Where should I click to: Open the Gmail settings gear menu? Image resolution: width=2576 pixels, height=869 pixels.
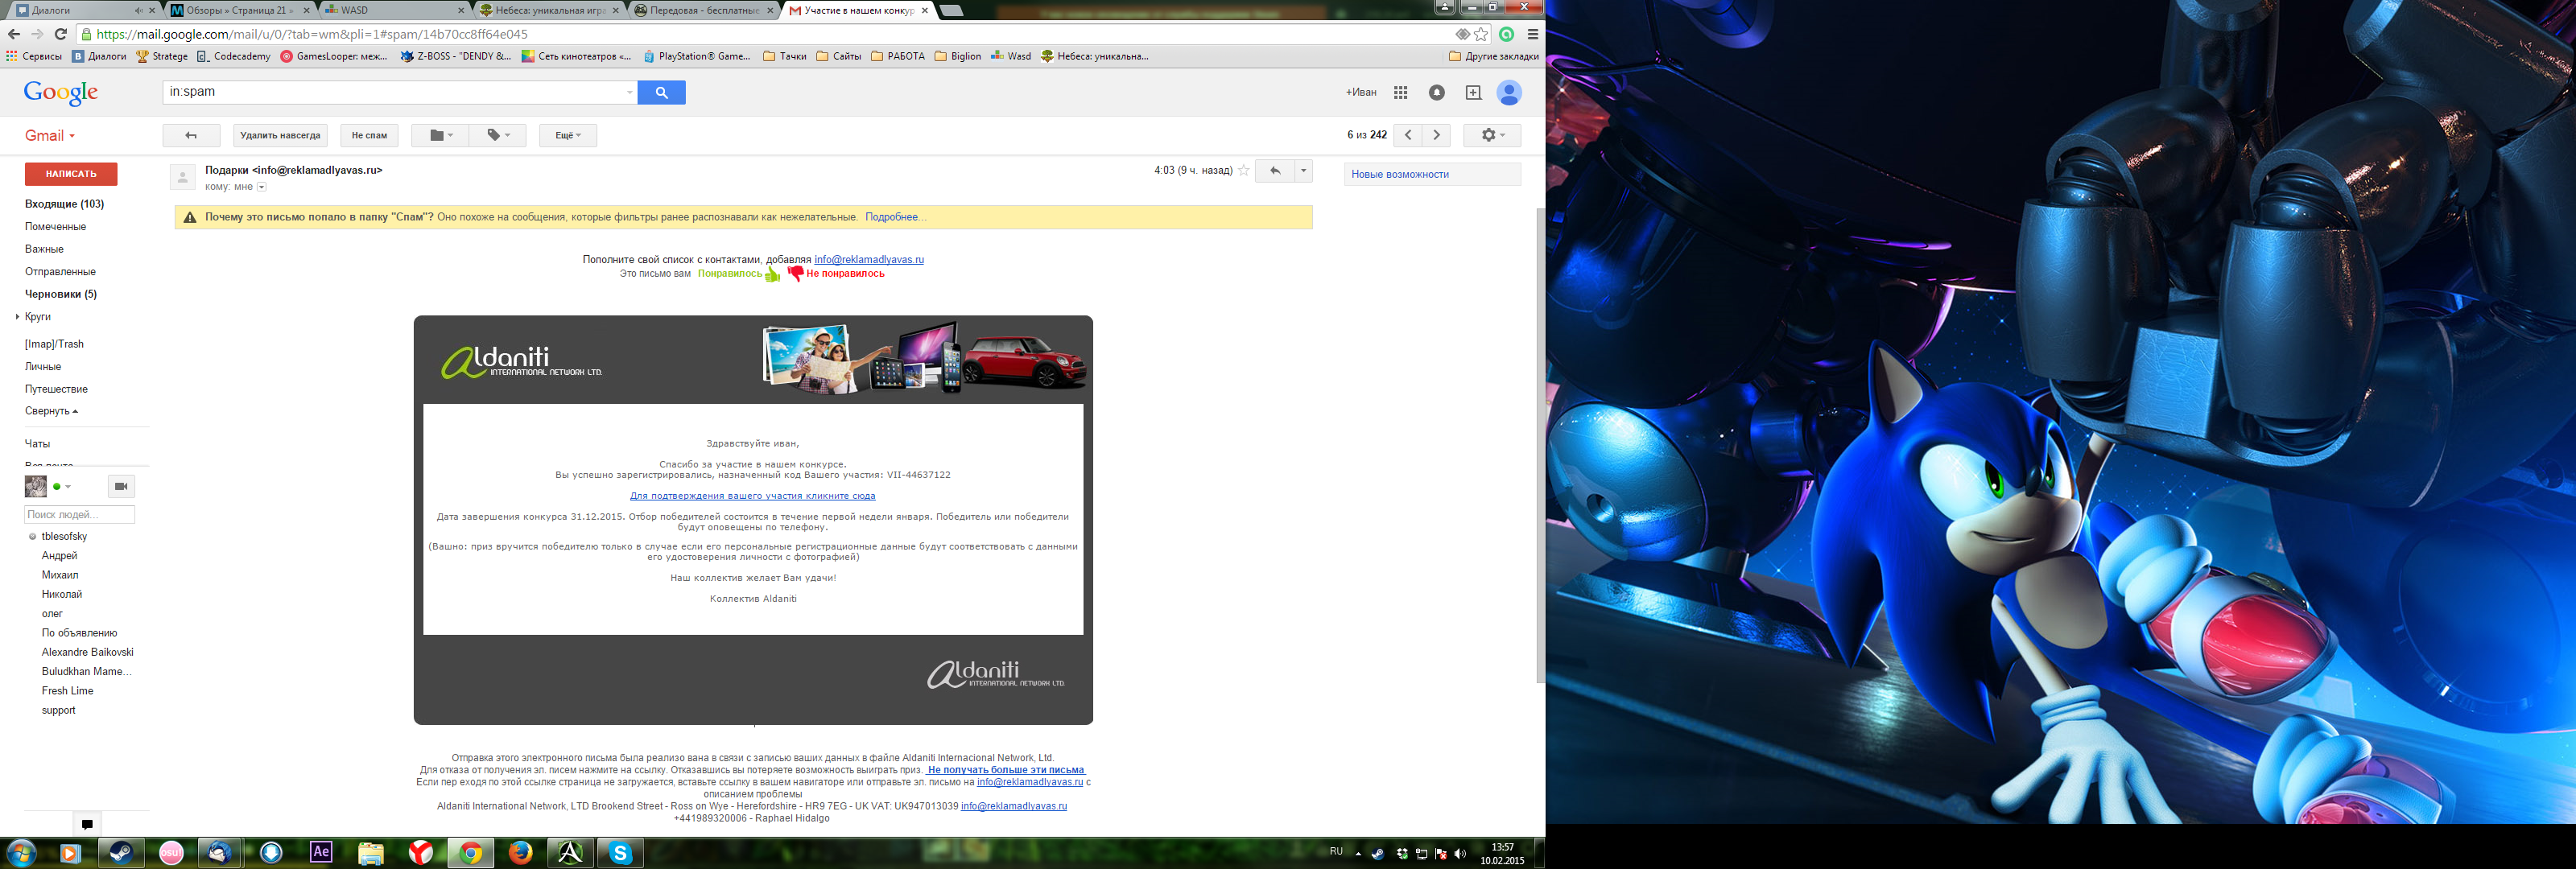(x=1492, y=135)
